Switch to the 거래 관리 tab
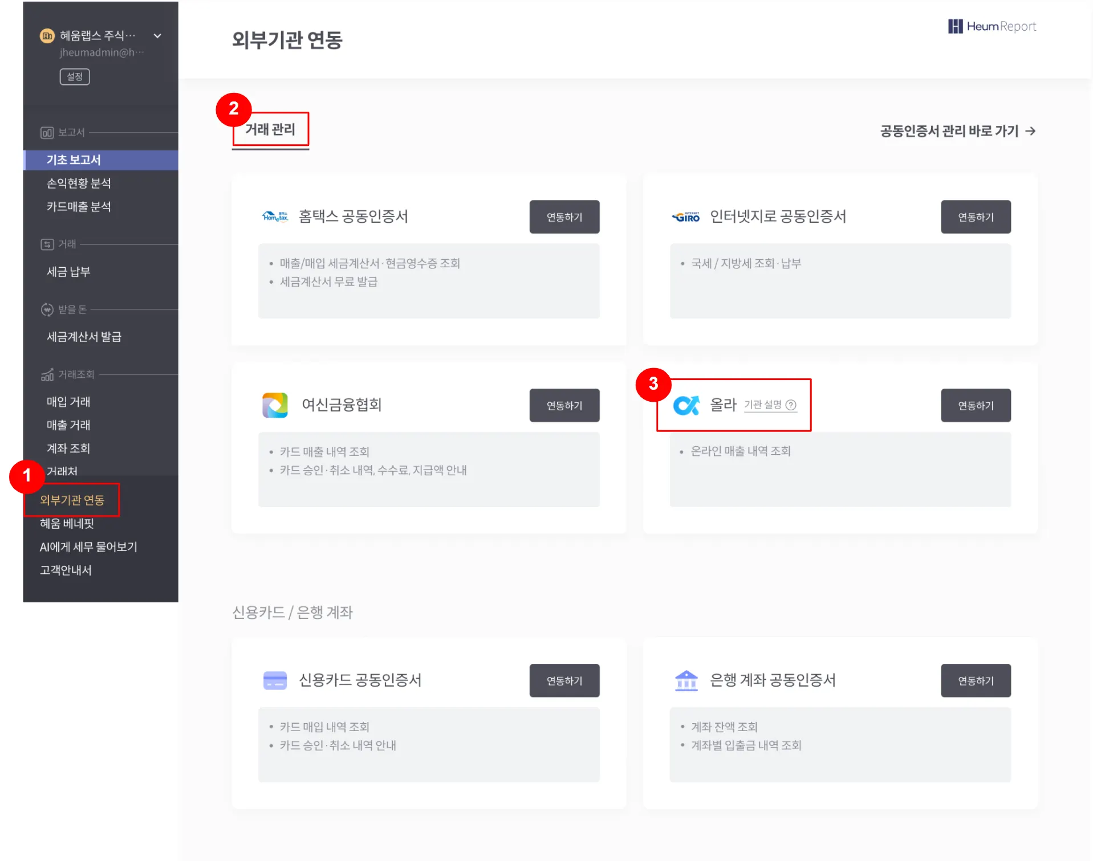 point(270,130)
